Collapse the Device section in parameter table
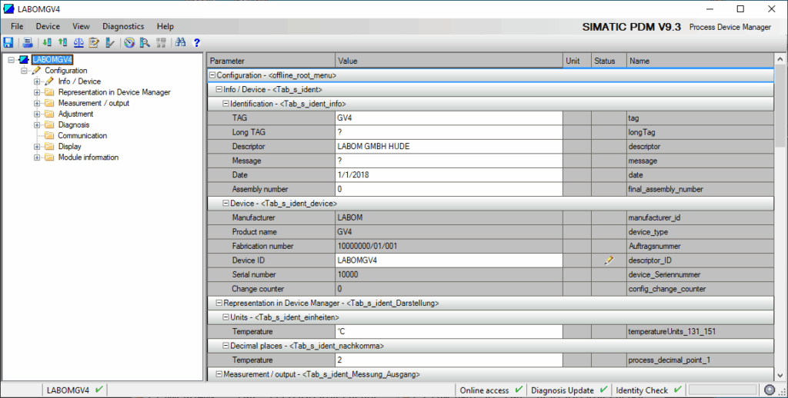This screenshot has height=398, width=788. click(225, 204)
